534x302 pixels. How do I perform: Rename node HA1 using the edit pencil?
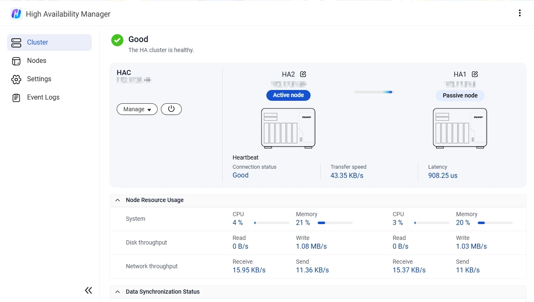[475, 74]
